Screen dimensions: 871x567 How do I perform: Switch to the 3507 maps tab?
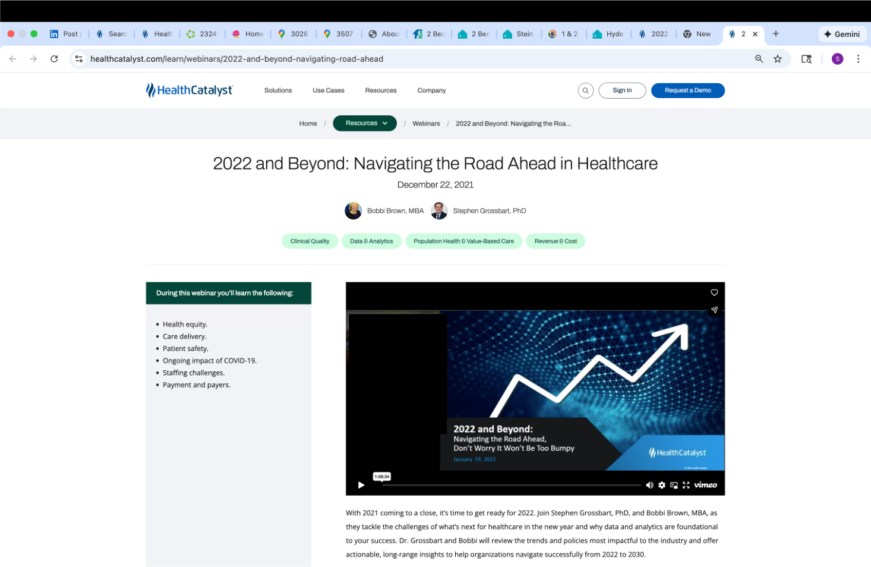[338, 34]
